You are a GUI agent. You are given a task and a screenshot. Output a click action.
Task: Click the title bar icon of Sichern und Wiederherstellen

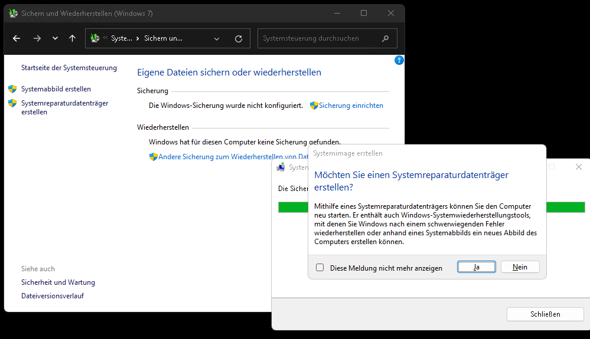point(13,13)
